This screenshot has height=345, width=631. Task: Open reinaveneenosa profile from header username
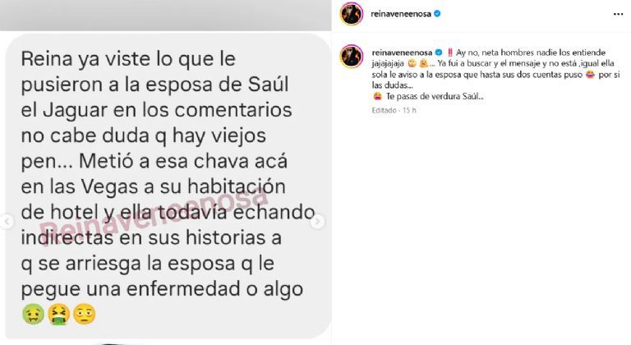pyautogui.click(x=401, y=14)
